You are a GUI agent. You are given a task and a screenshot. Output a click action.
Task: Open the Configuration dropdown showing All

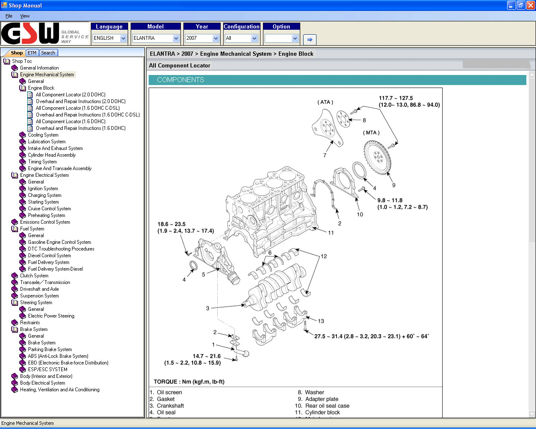(241, 38)
